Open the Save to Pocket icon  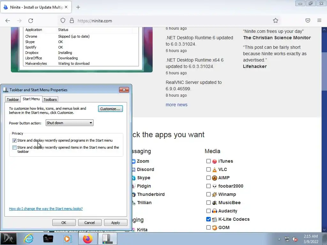(x=308, y=20)
